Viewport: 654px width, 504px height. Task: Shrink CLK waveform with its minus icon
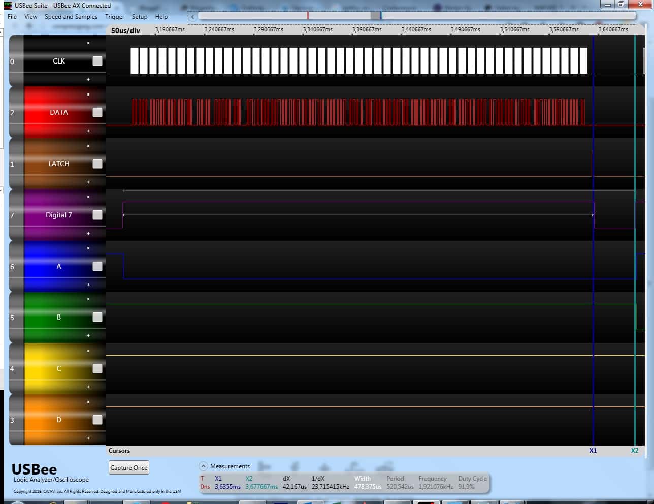(x=88, y=43)
